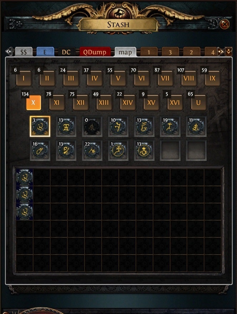
Task: Select tier XIII button with 49 maps
Action: (x=104, y=103)
